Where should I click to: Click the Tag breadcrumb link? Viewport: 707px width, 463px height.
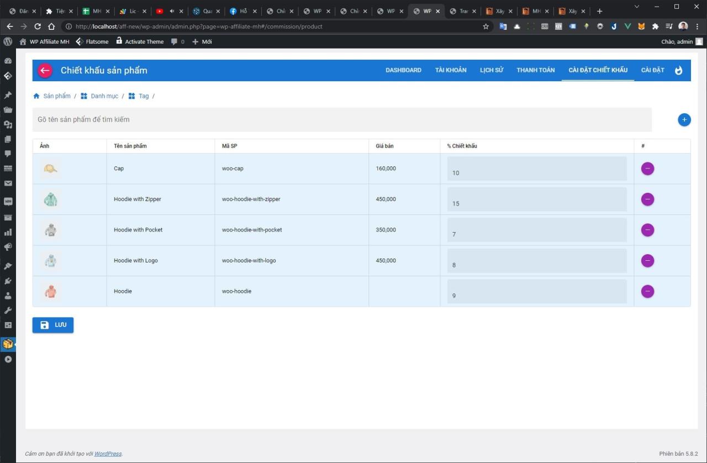[x=144, y=96]
